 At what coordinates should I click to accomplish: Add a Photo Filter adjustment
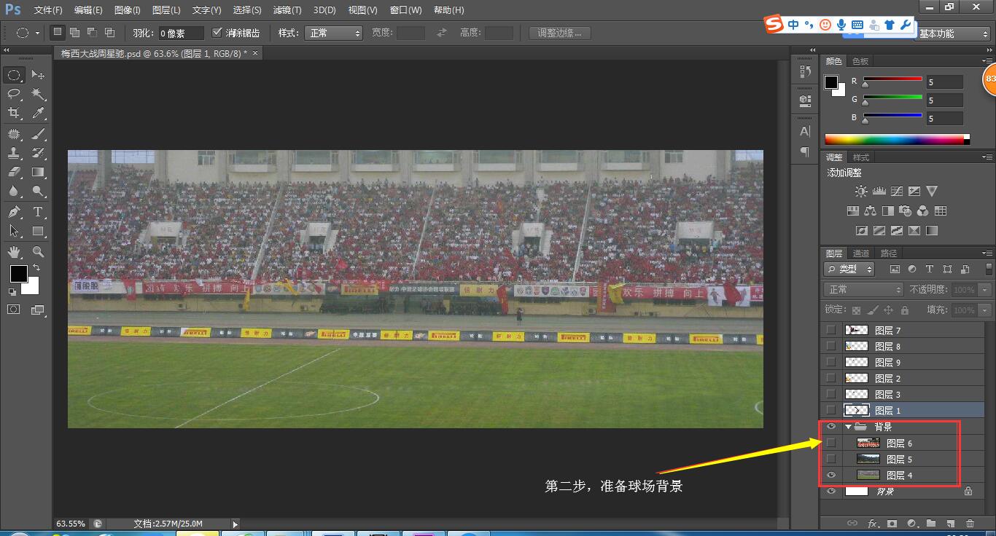[x=905, y=211]
